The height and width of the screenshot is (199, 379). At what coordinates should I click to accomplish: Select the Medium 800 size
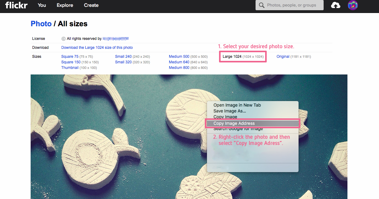point(179,68)
